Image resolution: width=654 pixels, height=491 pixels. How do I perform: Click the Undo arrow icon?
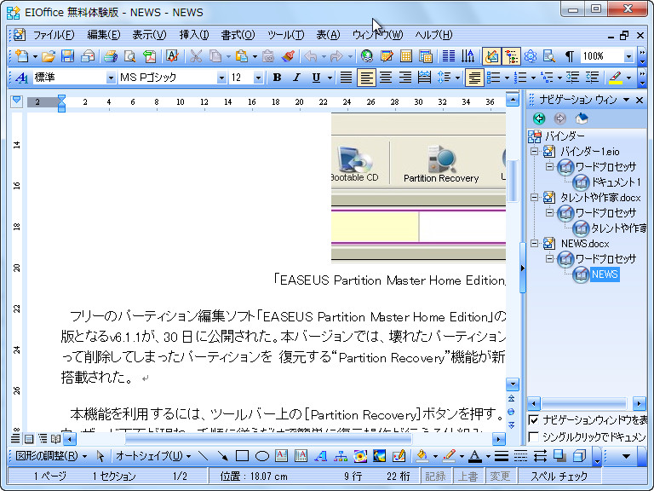[310, 56]
